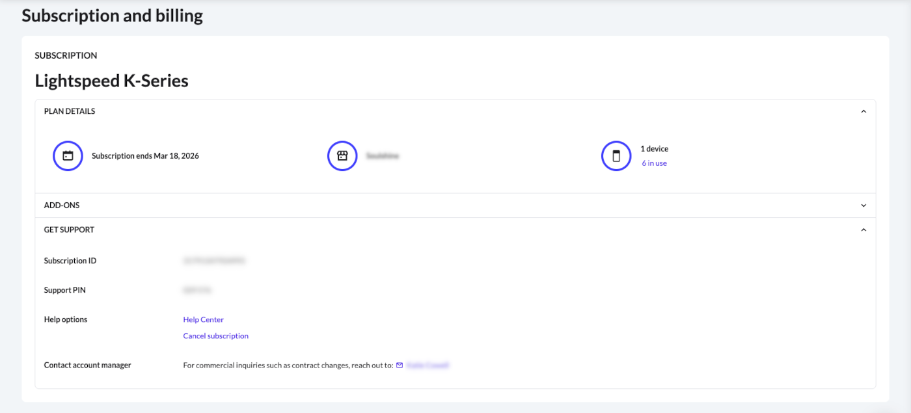Screen dimensions: 911x413
Task: Click the Help options label
Action: [x=65, y=319]
